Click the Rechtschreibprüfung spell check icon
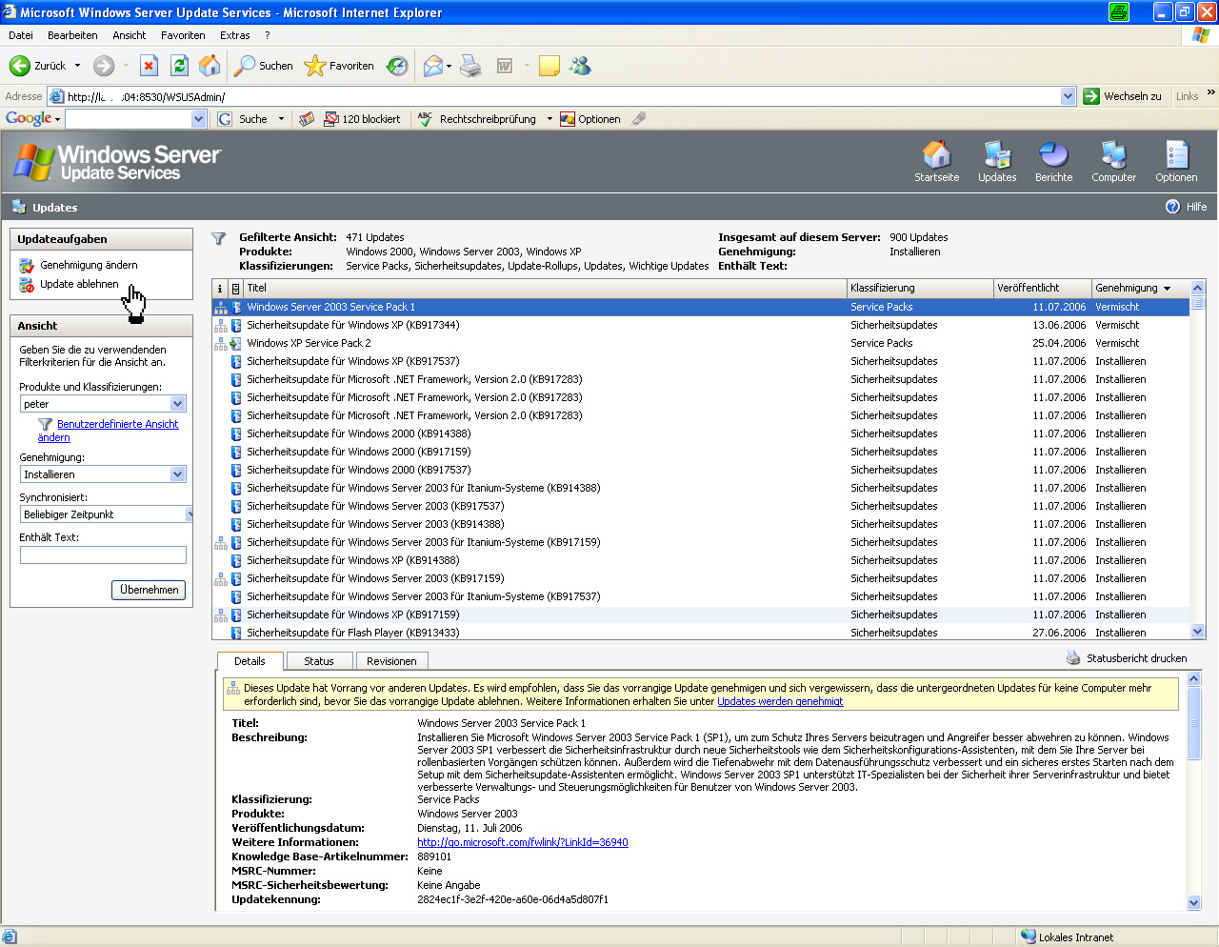Image resolution: width=1219 pixels, height=947 pixels. point(425,119)
